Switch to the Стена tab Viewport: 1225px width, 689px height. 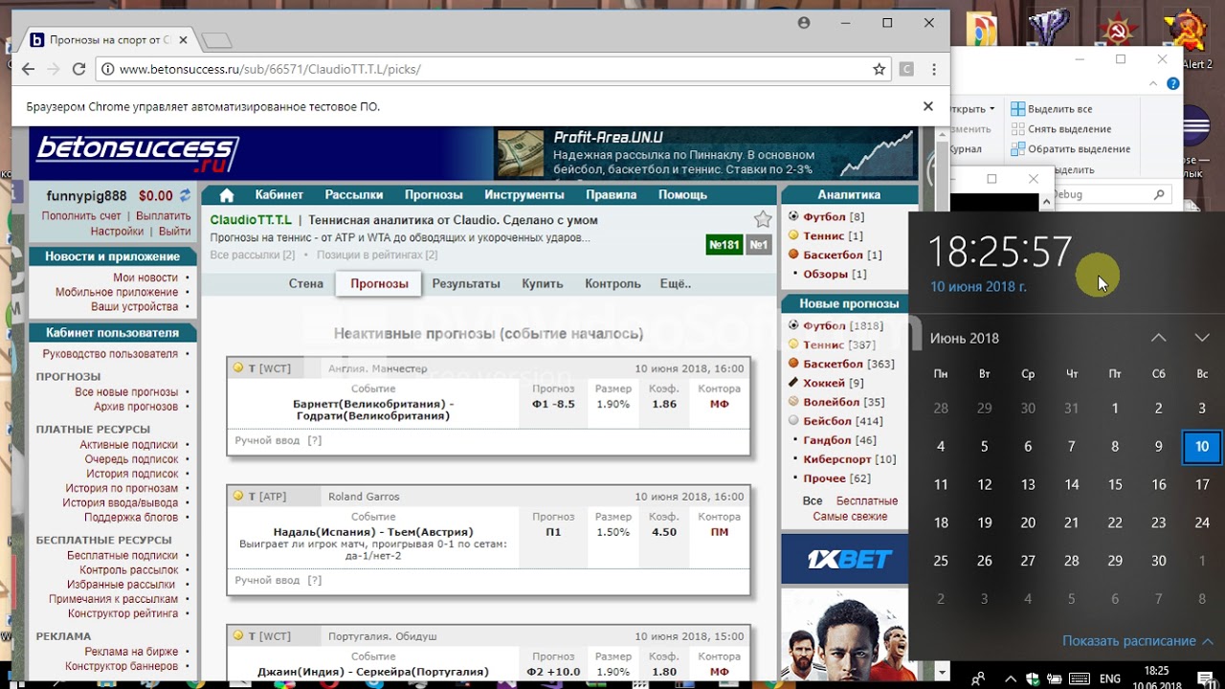[x=306, y=283]
